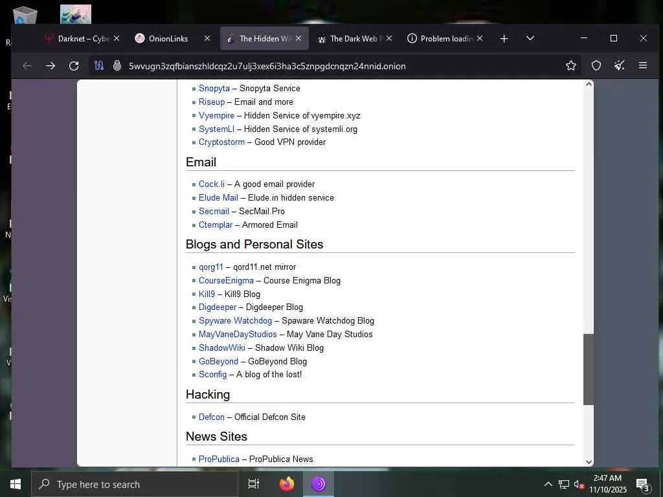Viewport: 663px width, 497px height.
Task: Show hidden system tray icons
Action: 548,484
